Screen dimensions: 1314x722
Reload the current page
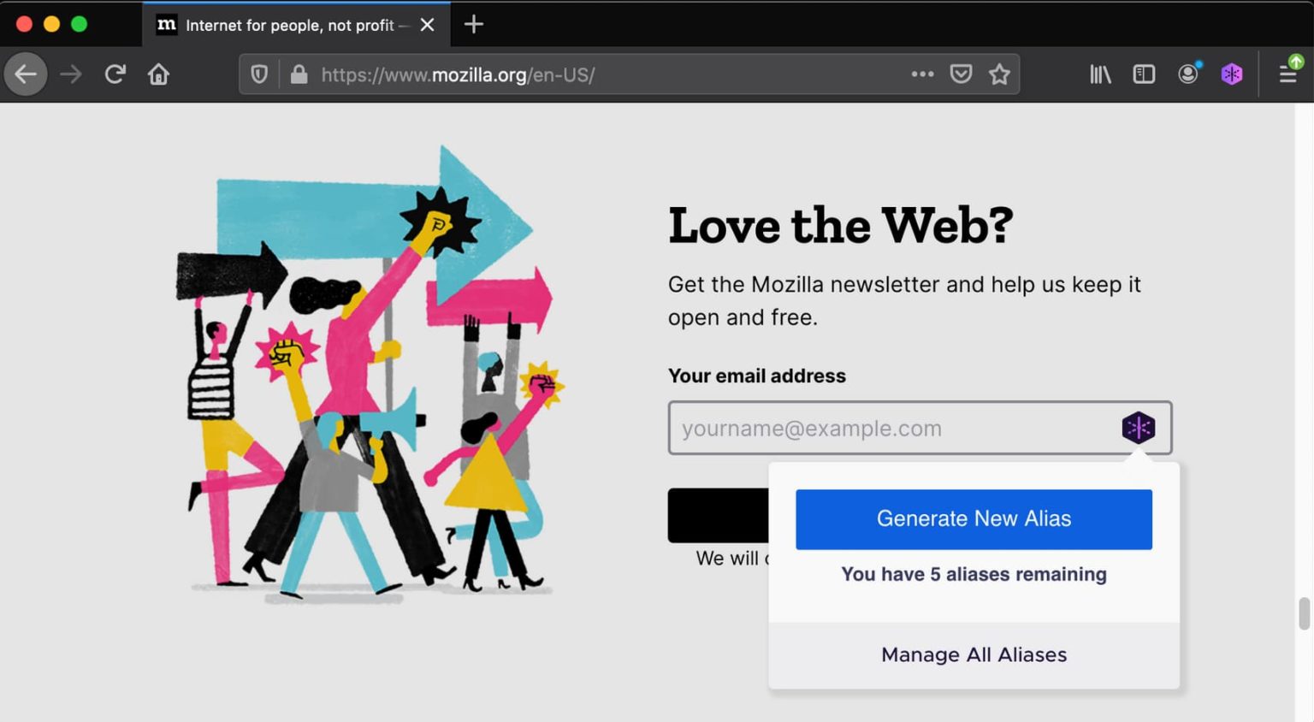point(115,74)
